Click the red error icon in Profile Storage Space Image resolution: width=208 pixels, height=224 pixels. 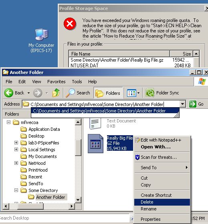pos(70,24)
